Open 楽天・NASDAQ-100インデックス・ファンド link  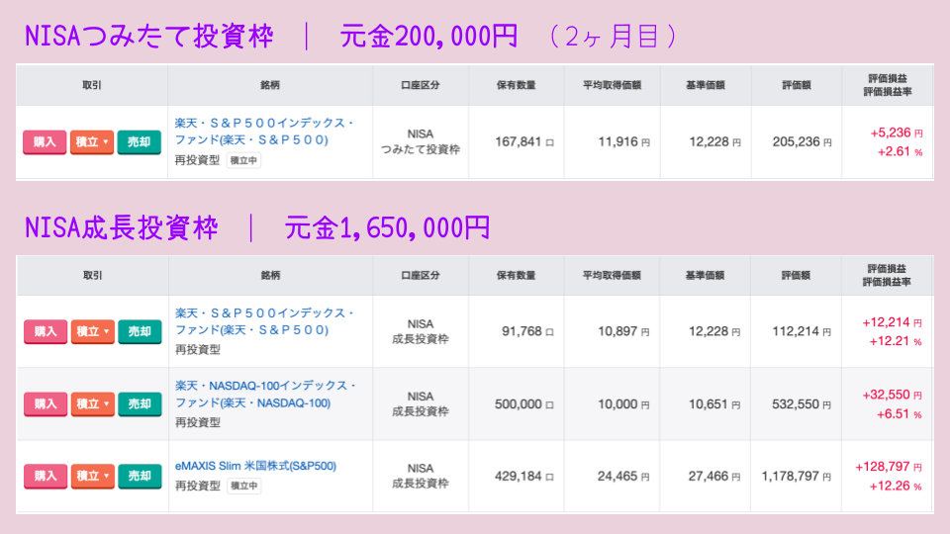(x=265, y=395)
